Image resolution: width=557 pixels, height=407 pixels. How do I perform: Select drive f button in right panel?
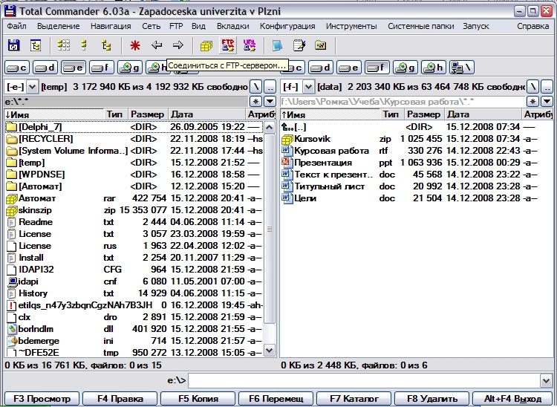[377, 68]
